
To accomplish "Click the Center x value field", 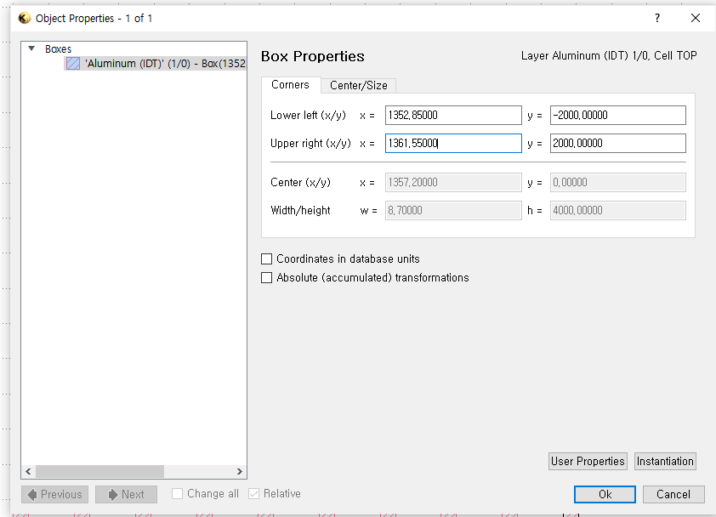I will point(453,182).
